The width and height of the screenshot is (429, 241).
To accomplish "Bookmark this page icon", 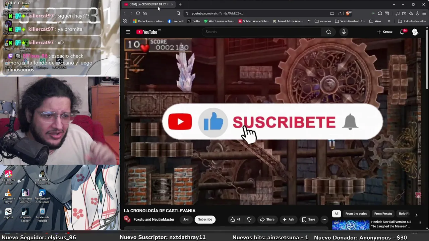I will point(178,13).
